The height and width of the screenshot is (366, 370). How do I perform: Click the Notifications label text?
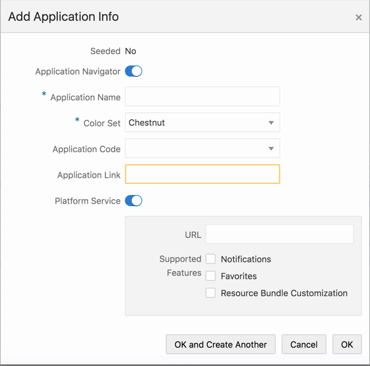point(246,259)
